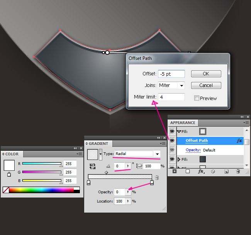Click Add New Fill icon

(188, 171)
